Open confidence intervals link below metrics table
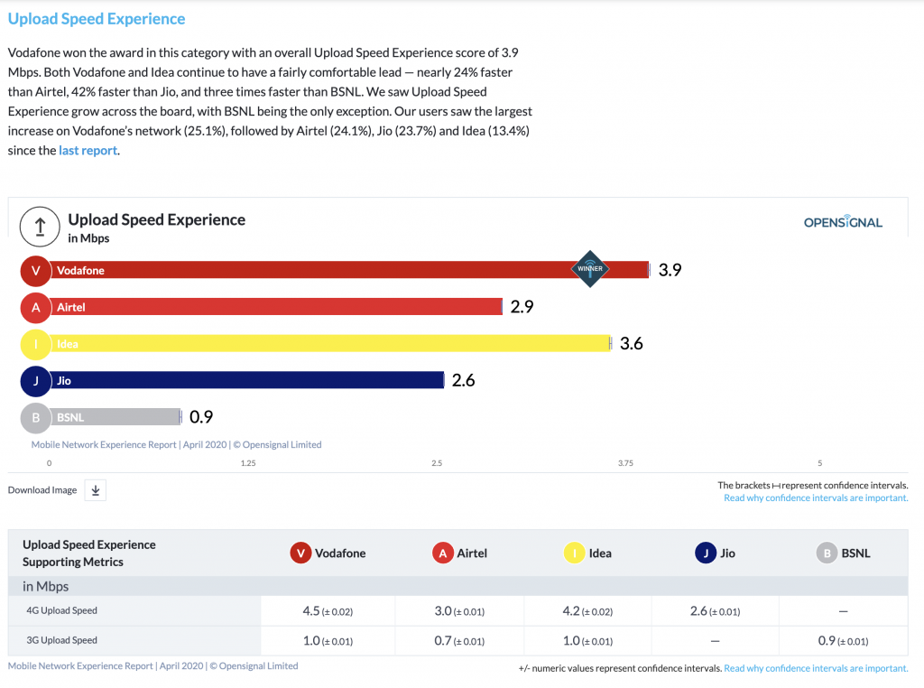The height and width of the screenshot is (688, 924). (816, 668)
